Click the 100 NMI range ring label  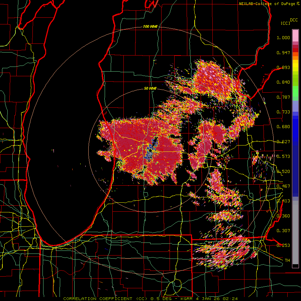coord(150,26)
